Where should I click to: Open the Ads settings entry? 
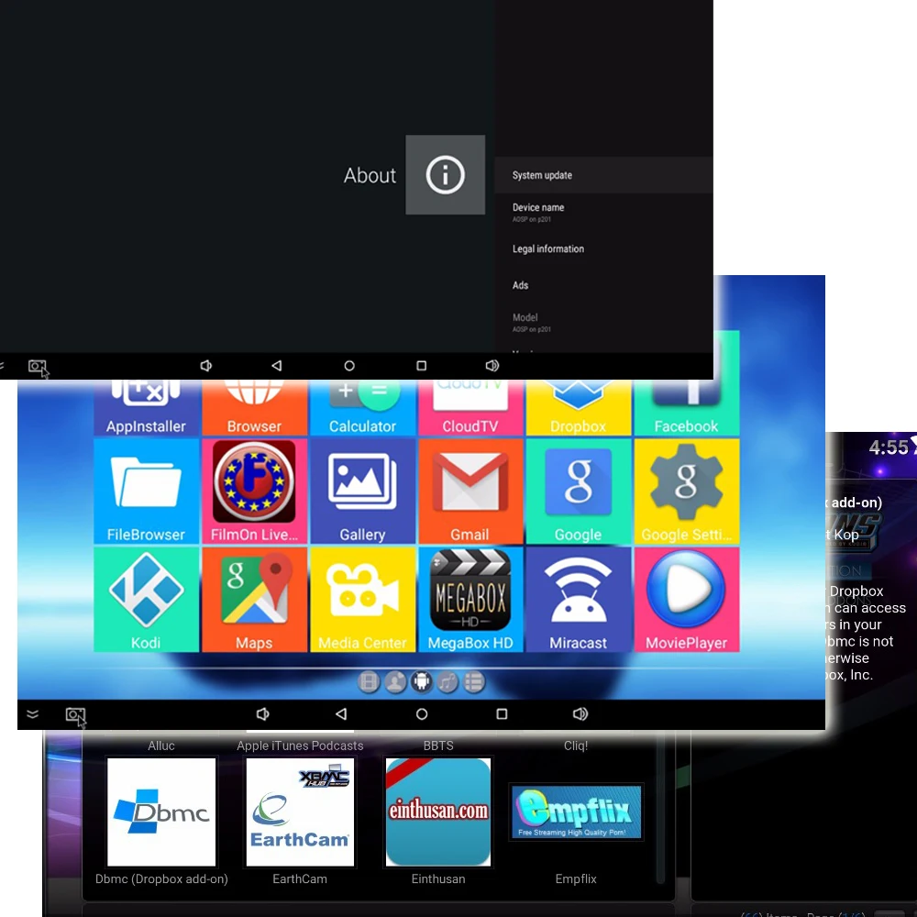(x=603, y=285)
